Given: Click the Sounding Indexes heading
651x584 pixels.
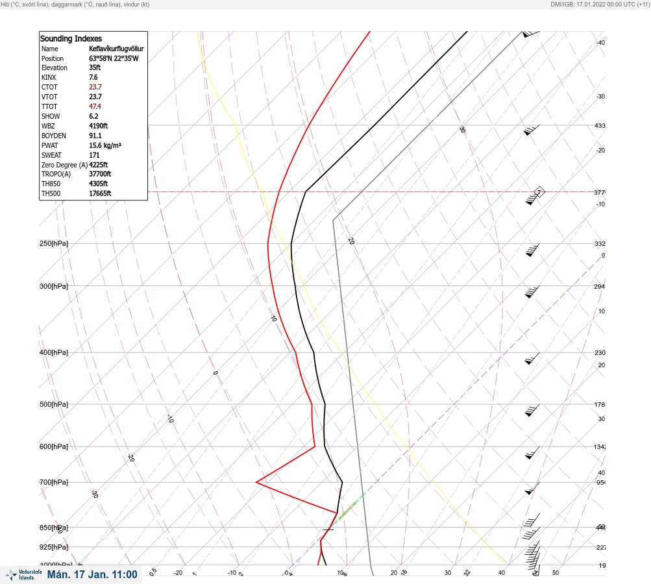Looking at the screenshot, I should [71, 38].
